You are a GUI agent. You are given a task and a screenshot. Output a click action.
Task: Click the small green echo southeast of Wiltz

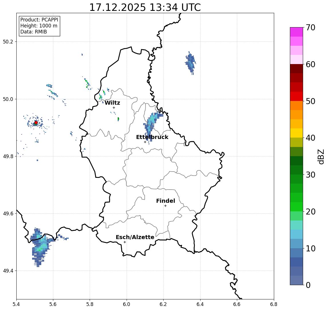(x=118, y=119)
